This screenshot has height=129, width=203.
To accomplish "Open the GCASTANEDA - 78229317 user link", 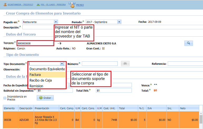I will (x=20, y=4).
